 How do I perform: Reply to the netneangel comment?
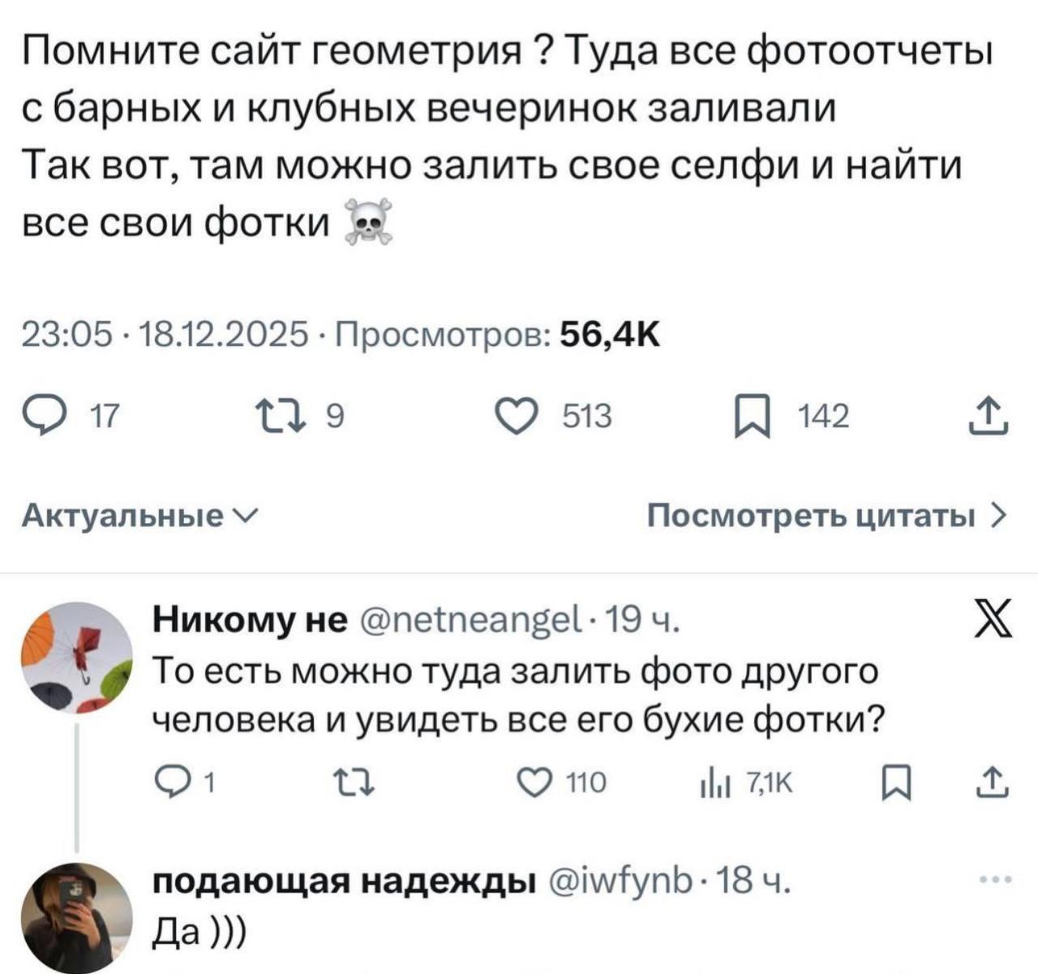(169, 783)
